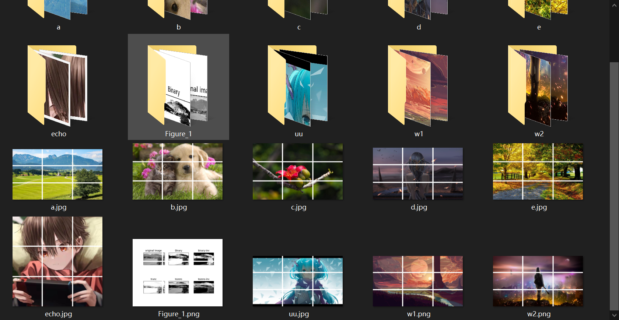Screen dimensions: 619x320
Task: Click the file name label Figure_1.png
Action: coord(179,314)
